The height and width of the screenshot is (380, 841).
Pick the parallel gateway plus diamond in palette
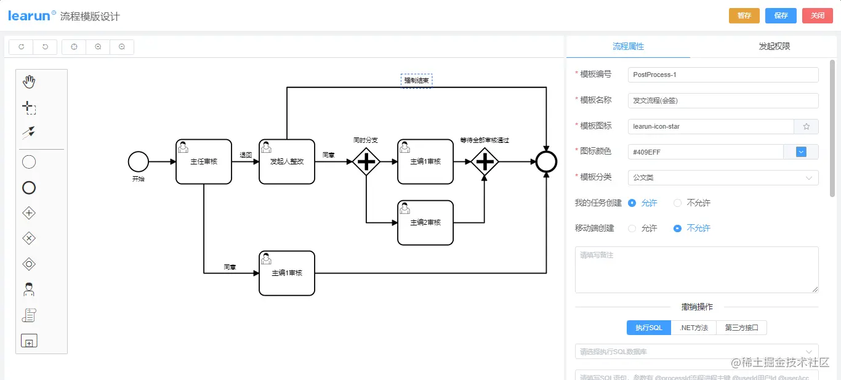29,213
